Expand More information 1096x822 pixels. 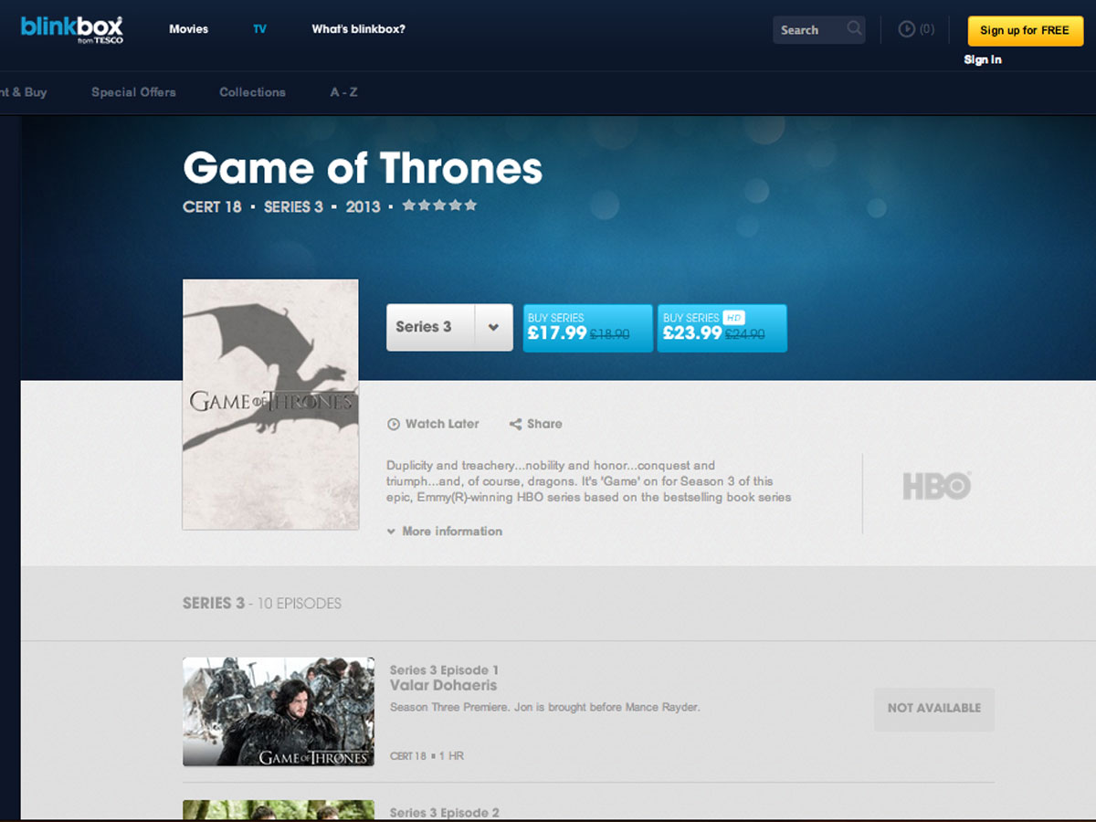445,531
